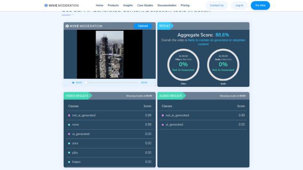Click the Log In button

239,5
